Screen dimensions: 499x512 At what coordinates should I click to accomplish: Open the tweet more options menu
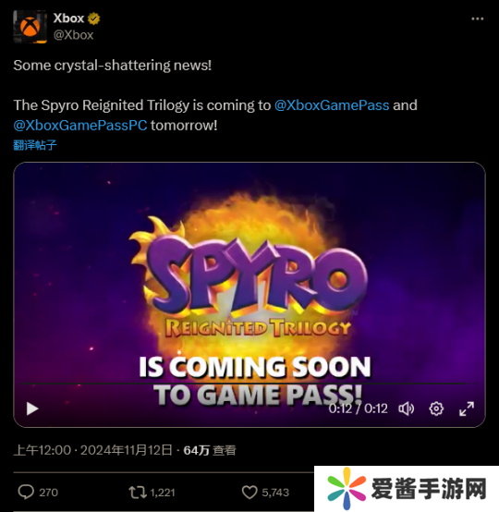point(477,18)
